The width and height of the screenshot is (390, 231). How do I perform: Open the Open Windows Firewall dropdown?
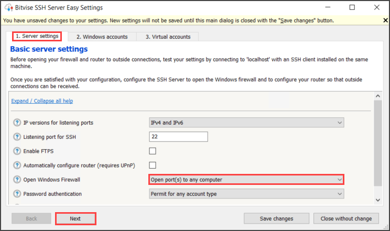click(246, 180)
